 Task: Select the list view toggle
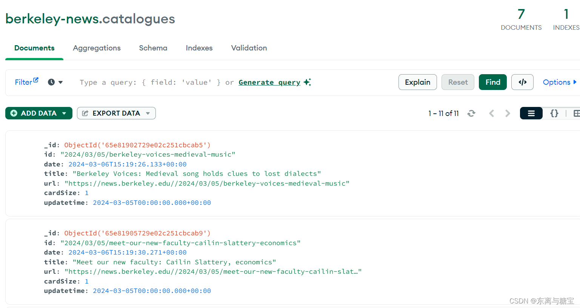click(x=531, y=113)
